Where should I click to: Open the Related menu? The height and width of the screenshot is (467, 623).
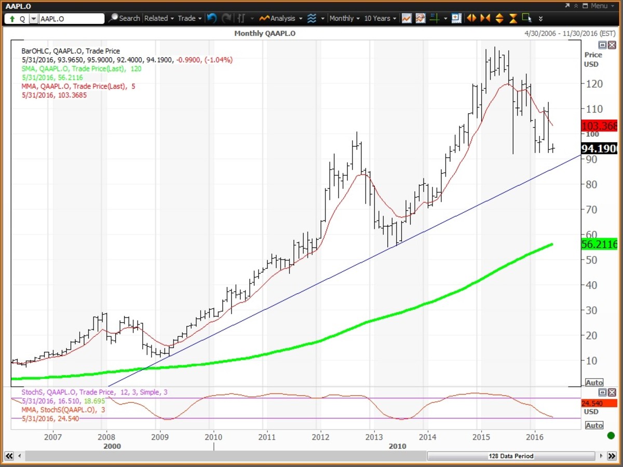[x=159, y=18]
